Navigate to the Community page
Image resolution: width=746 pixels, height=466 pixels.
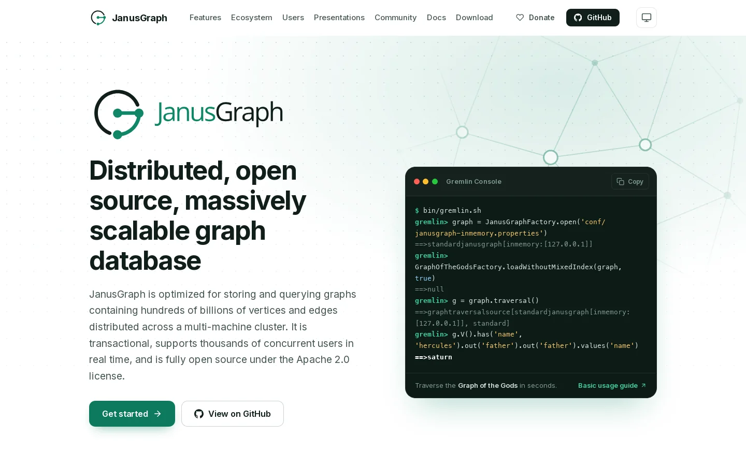coord(396,18)
